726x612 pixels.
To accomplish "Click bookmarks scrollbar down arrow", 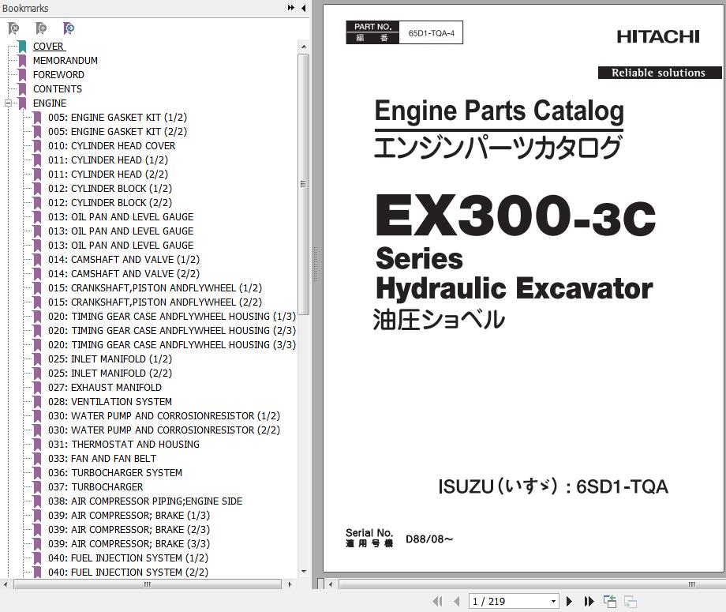I will (x=303, y=572).
